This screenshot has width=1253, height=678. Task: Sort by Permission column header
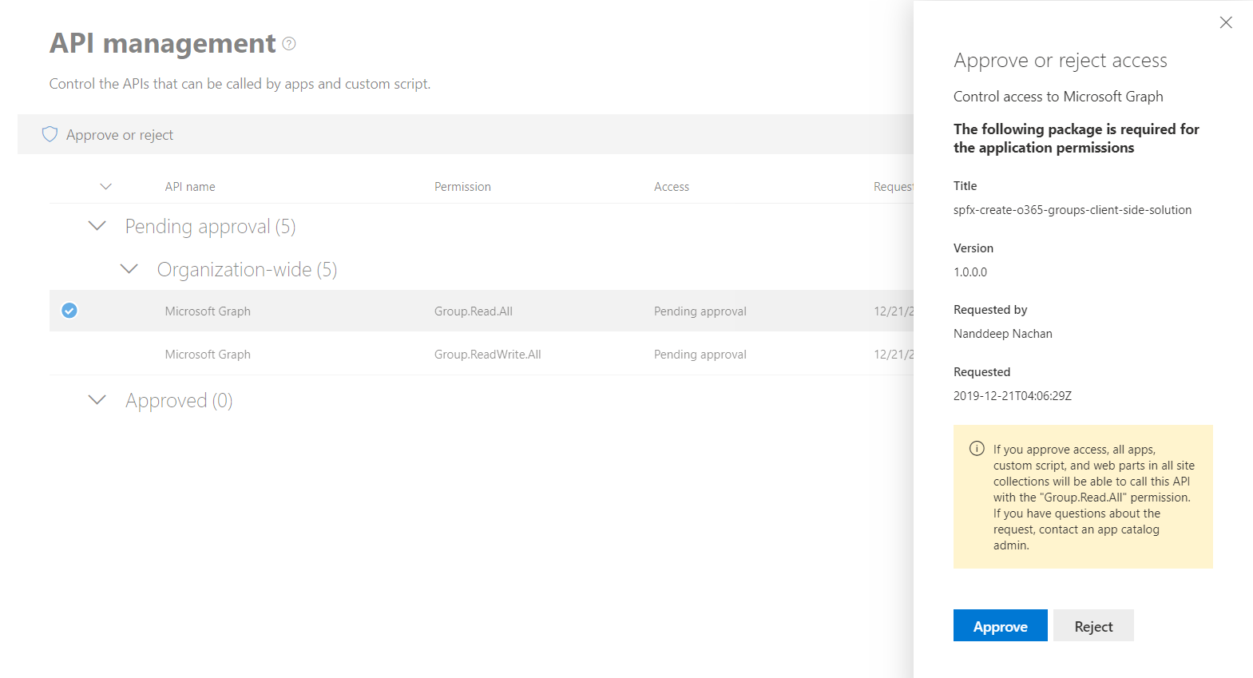click(462, 187)
